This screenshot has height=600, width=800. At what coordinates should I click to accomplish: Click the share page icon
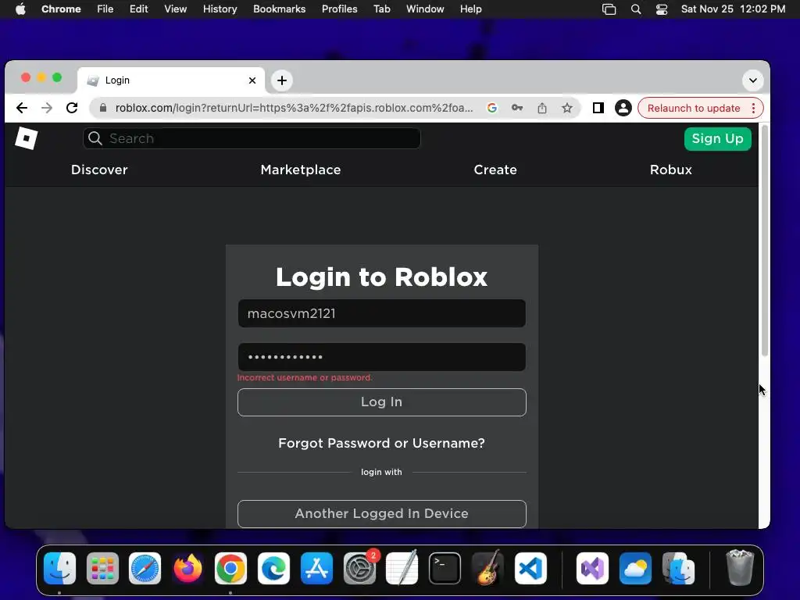[542, 108]
